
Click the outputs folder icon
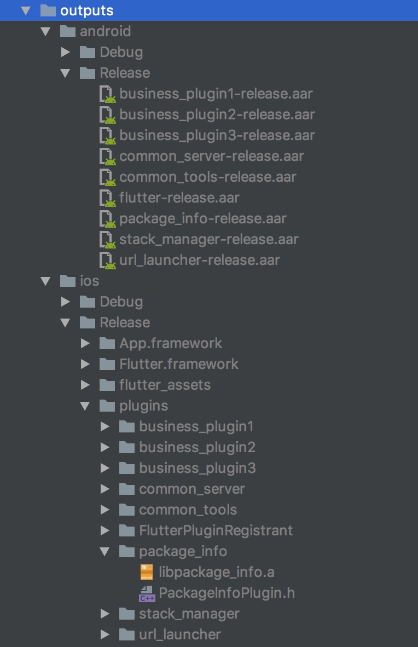coord(48,10)
